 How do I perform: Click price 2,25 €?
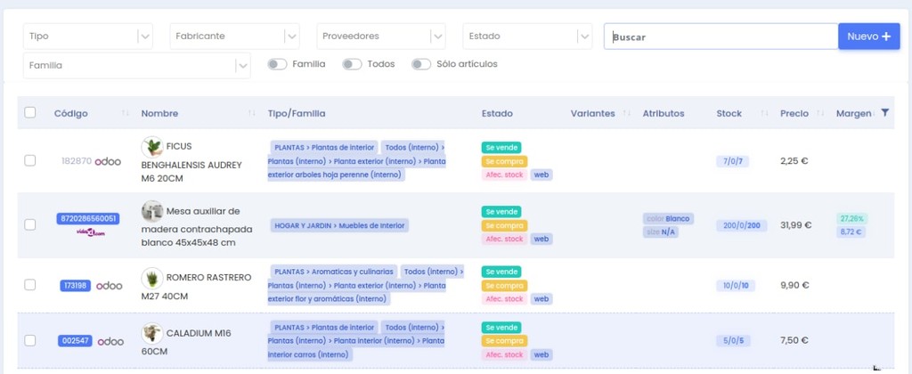click(x=794, y=161)
